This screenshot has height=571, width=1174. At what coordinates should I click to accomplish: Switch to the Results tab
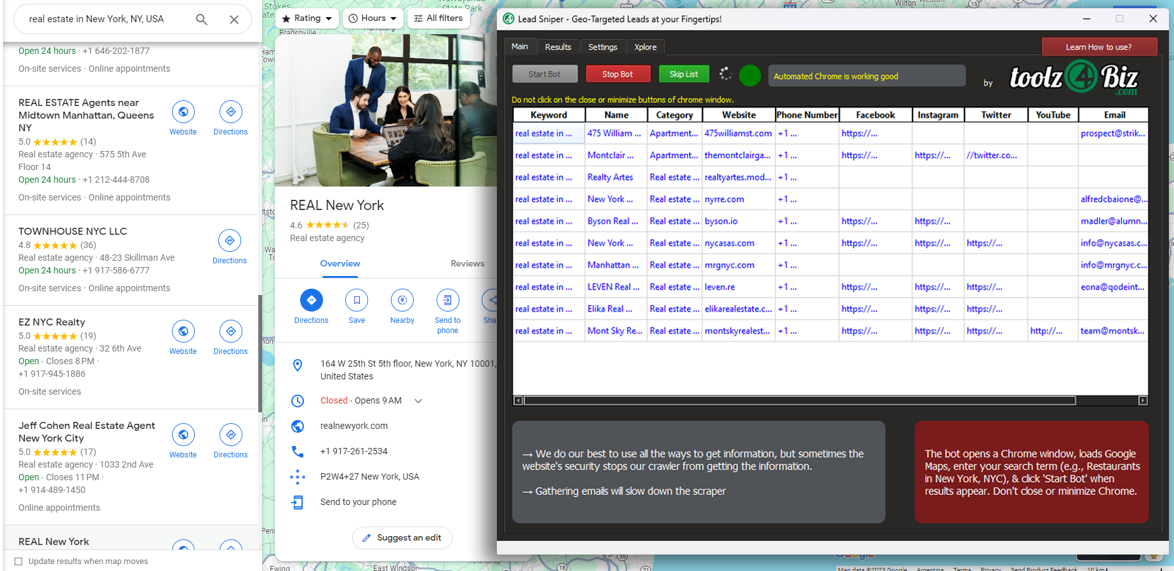tap(558, 47)
